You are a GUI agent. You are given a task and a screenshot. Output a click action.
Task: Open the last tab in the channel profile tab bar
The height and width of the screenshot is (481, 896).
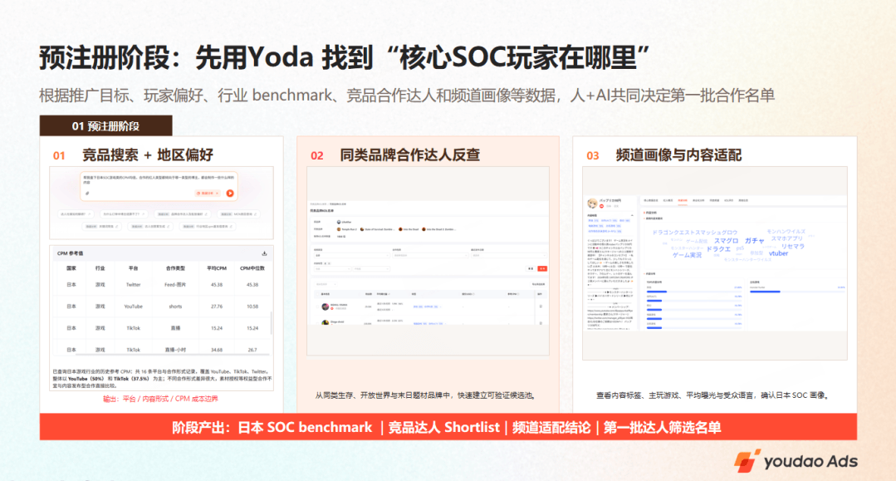pos(743,201)
